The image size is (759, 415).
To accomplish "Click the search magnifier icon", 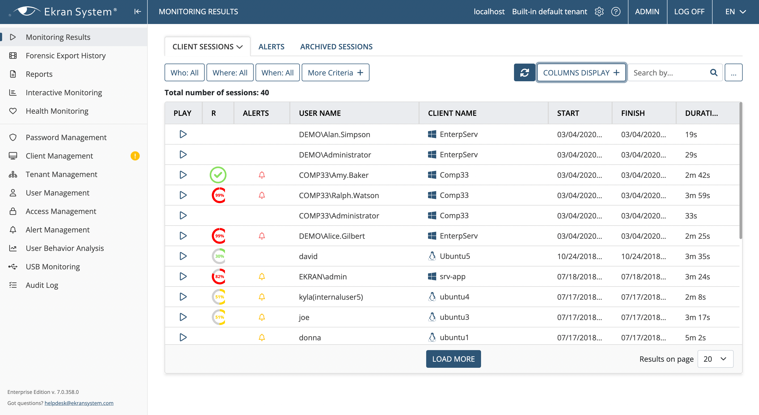I will click(713, 73).
